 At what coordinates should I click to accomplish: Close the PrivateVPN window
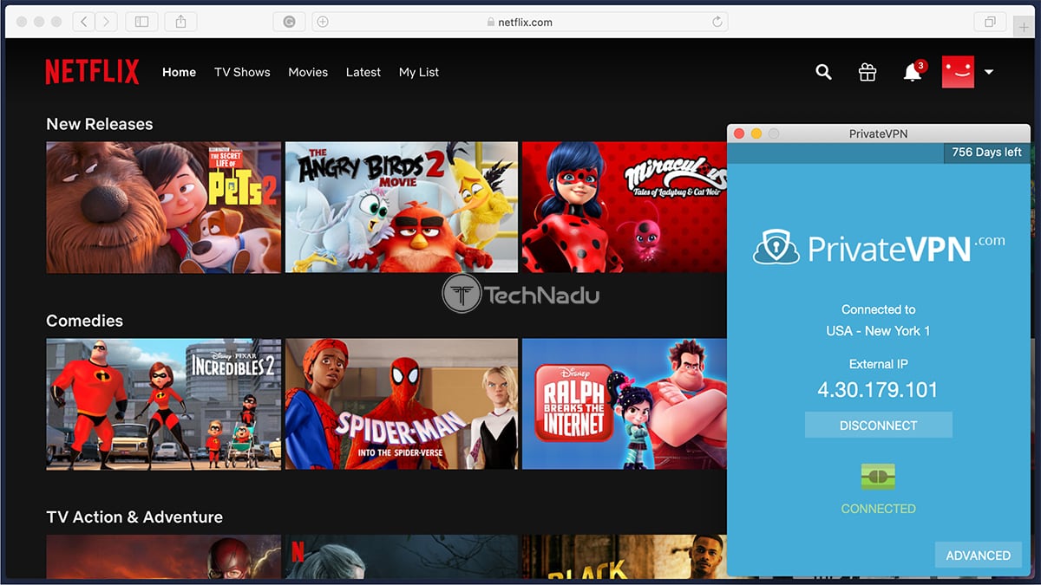(739, 133)
